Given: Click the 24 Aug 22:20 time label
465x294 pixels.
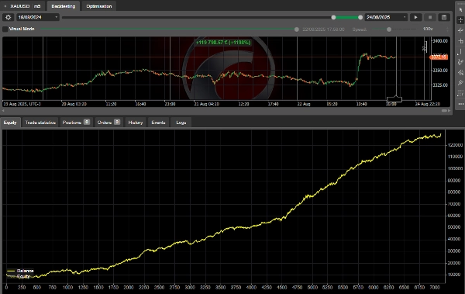Looking at the screenshot, I should point(427,104).
